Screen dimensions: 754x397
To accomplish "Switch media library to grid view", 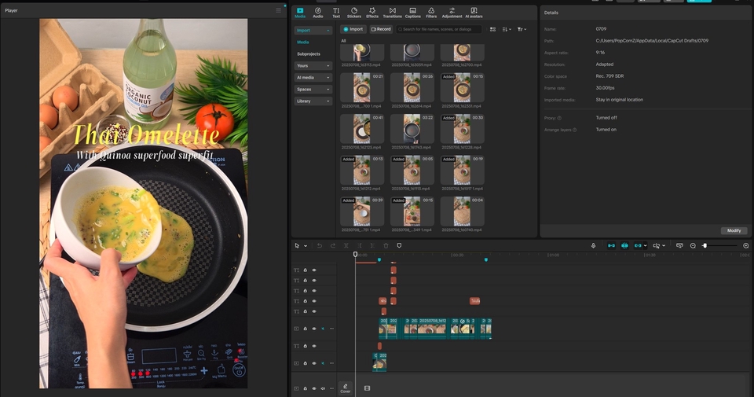I will (493, 29).
